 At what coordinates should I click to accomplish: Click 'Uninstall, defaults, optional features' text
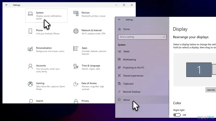point(94,52)
